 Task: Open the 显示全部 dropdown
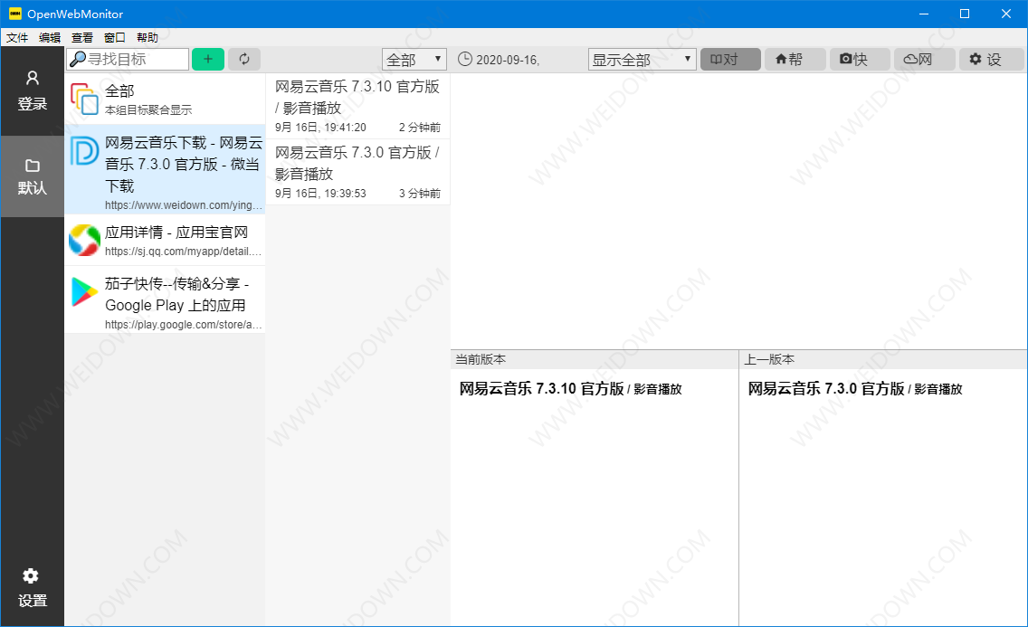[x=642, y=60]
